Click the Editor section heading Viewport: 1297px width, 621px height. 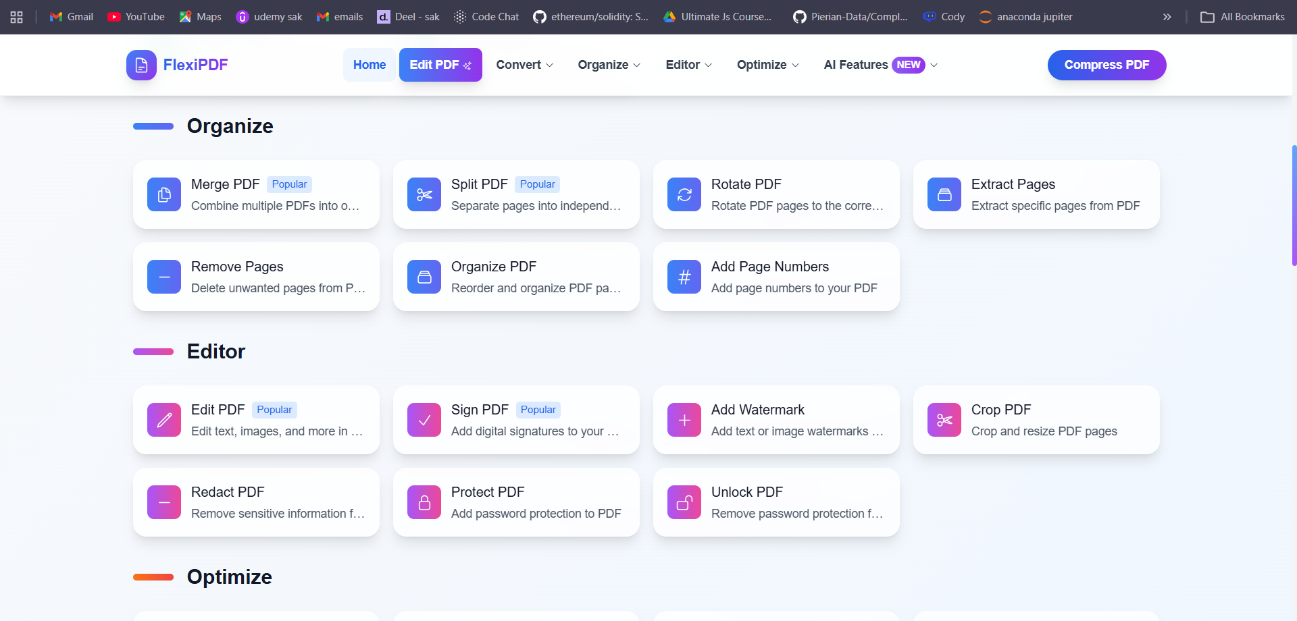click(215, 352)
